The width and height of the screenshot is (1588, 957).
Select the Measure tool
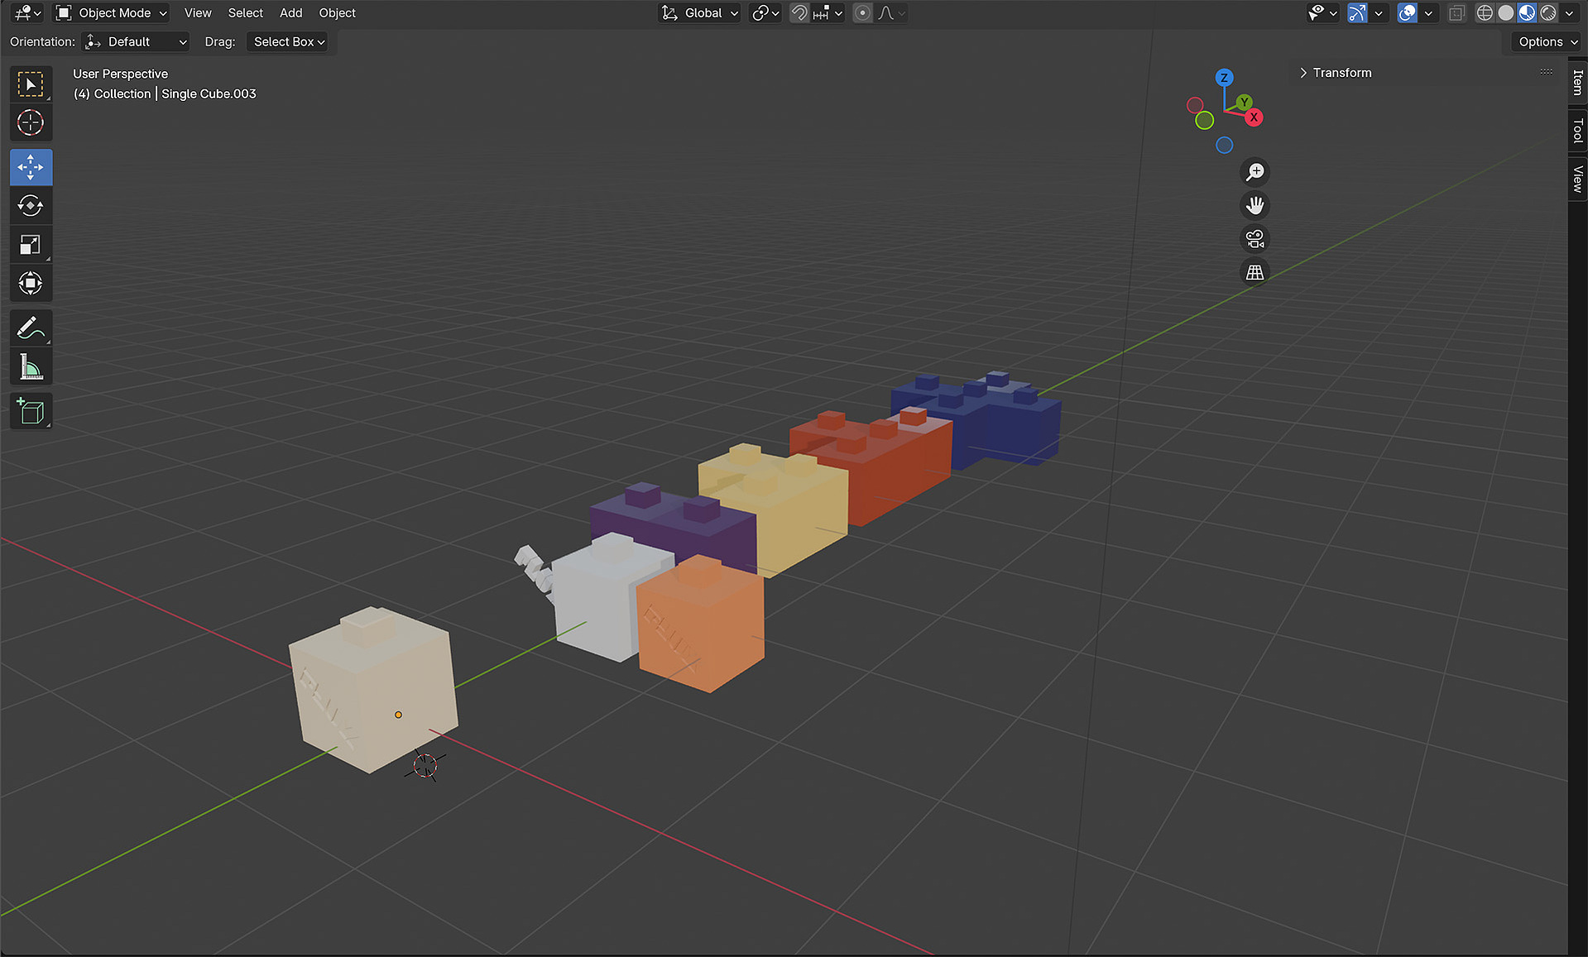pos(31,366)
